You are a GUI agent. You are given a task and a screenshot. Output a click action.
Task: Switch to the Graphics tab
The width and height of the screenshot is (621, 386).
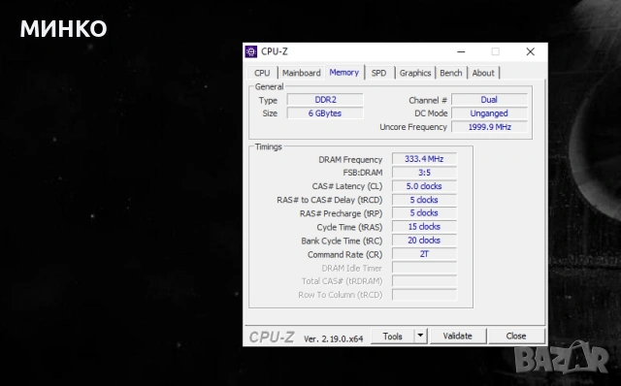pyautogui.click(x=415, y=73)
